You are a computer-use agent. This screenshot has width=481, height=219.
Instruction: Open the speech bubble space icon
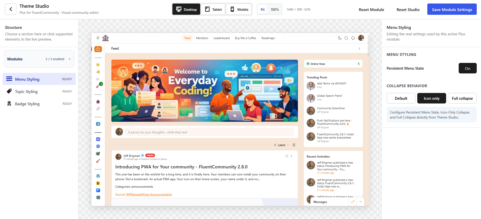(x=98, y=79)
